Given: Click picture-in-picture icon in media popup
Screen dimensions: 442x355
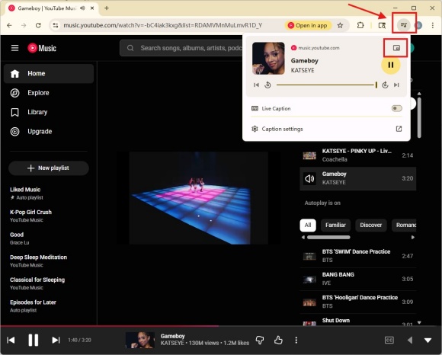Looking at the screenshot, I should tap(396, 48).
